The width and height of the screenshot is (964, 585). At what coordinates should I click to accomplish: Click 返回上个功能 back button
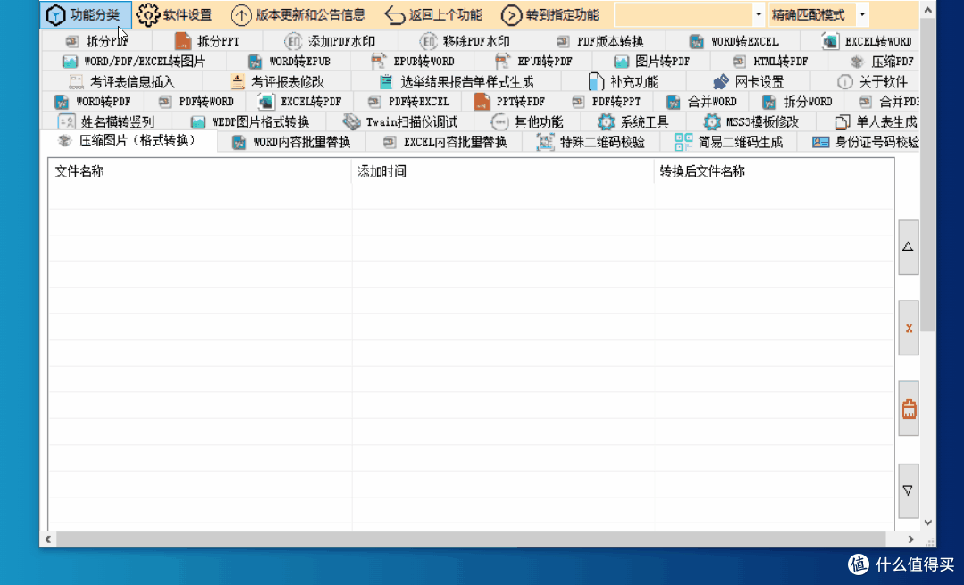coord(433,15)
